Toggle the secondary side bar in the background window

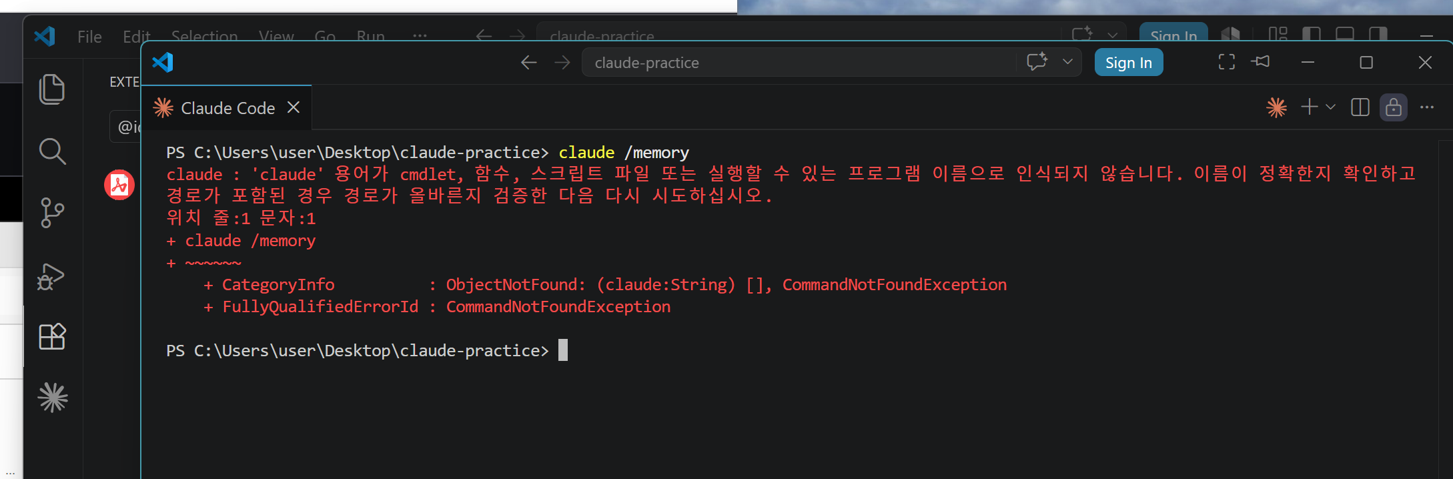click(1378, 33)
